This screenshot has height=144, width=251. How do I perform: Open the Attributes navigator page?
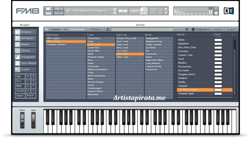pos(26,38)
